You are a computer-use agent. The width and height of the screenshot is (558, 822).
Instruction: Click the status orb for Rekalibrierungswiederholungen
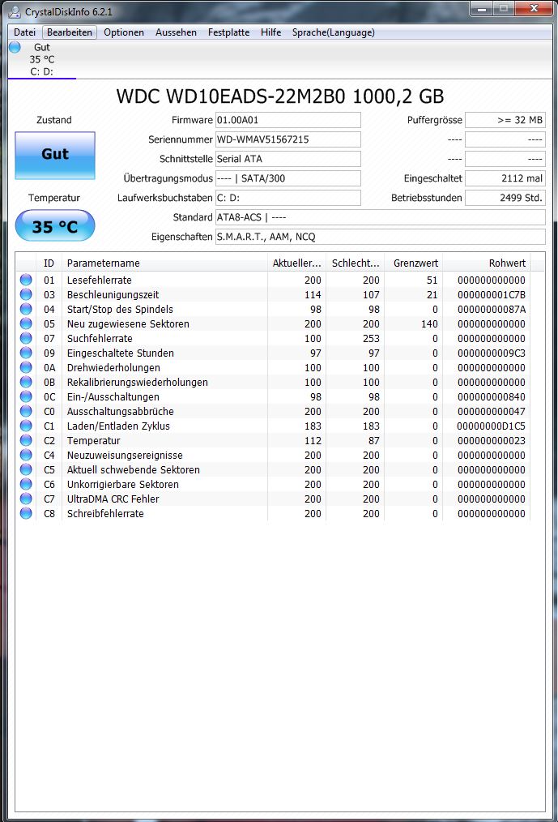26,382
